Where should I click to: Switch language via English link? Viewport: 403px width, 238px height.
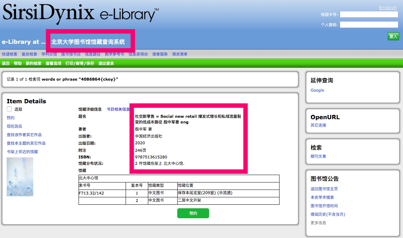point(388,8)
